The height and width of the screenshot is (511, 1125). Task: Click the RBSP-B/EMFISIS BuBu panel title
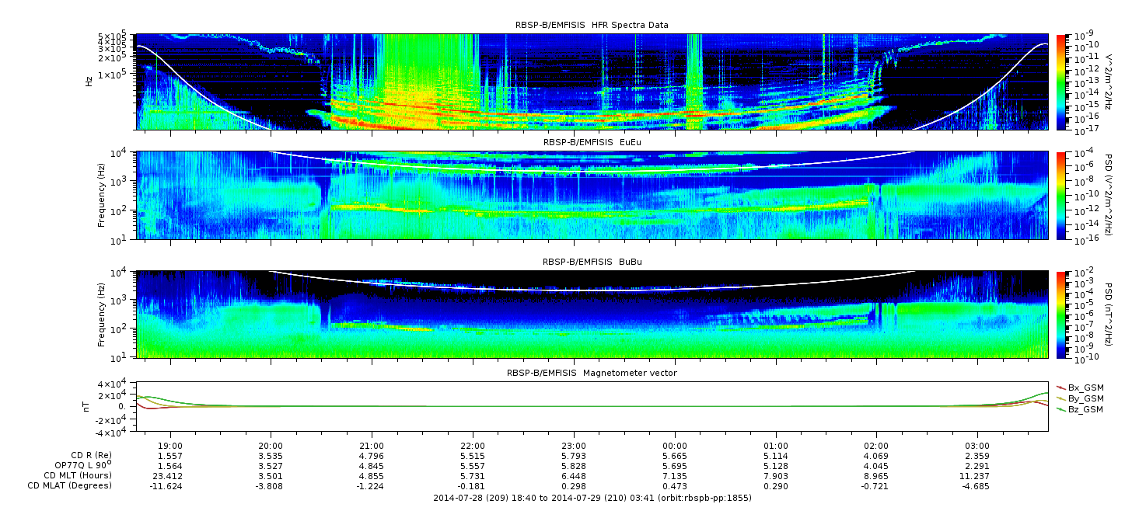(x=592, y=262)
